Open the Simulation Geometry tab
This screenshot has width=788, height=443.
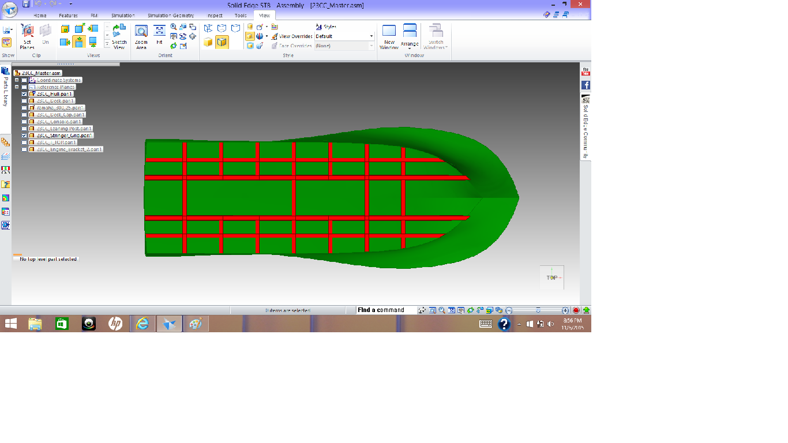171,16
